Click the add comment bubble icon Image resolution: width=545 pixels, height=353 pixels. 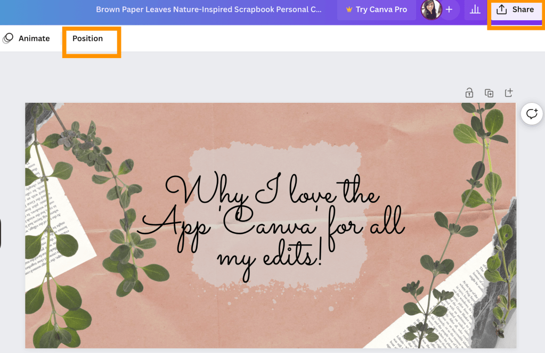point(531,114)
